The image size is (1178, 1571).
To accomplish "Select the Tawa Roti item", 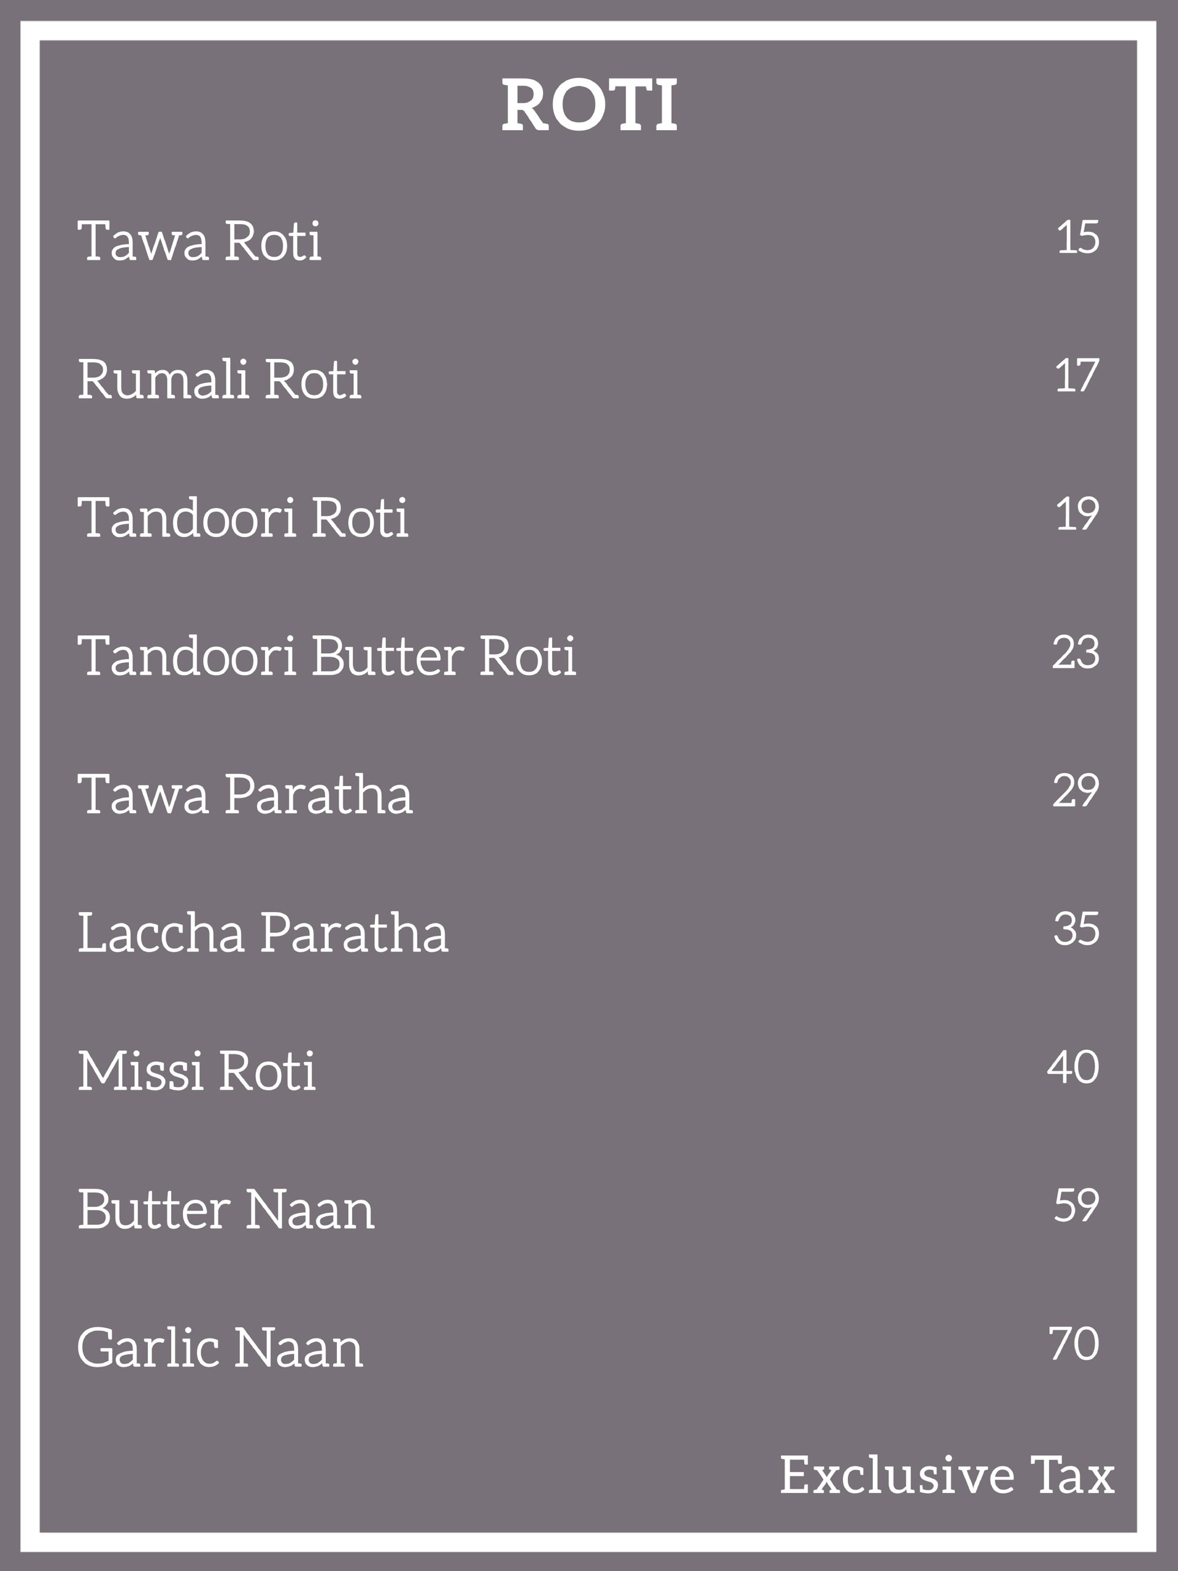I will click(x=199, y=241).
